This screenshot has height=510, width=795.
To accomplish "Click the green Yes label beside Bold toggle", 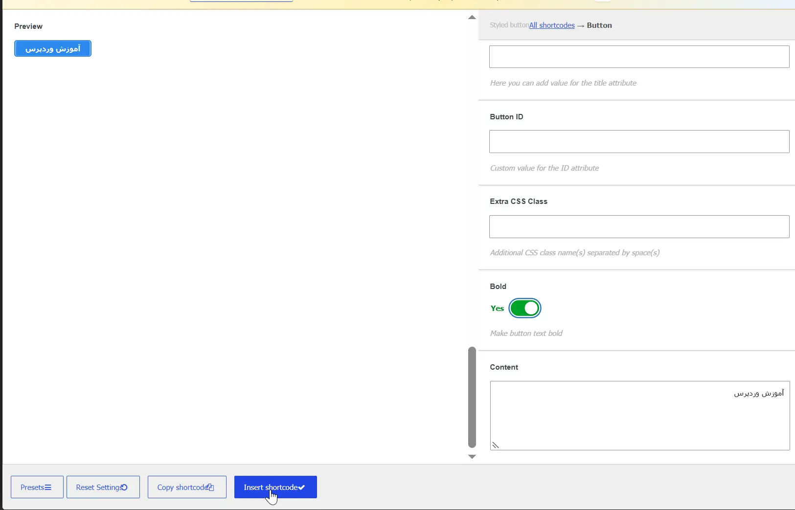I will point(497,308).
